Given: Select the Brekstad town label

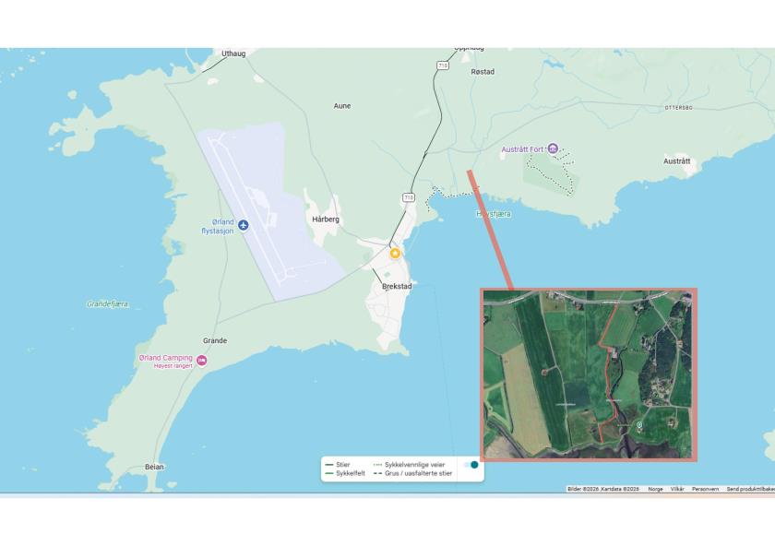Looking at the screenshot, I should click(x=397, y=286).
